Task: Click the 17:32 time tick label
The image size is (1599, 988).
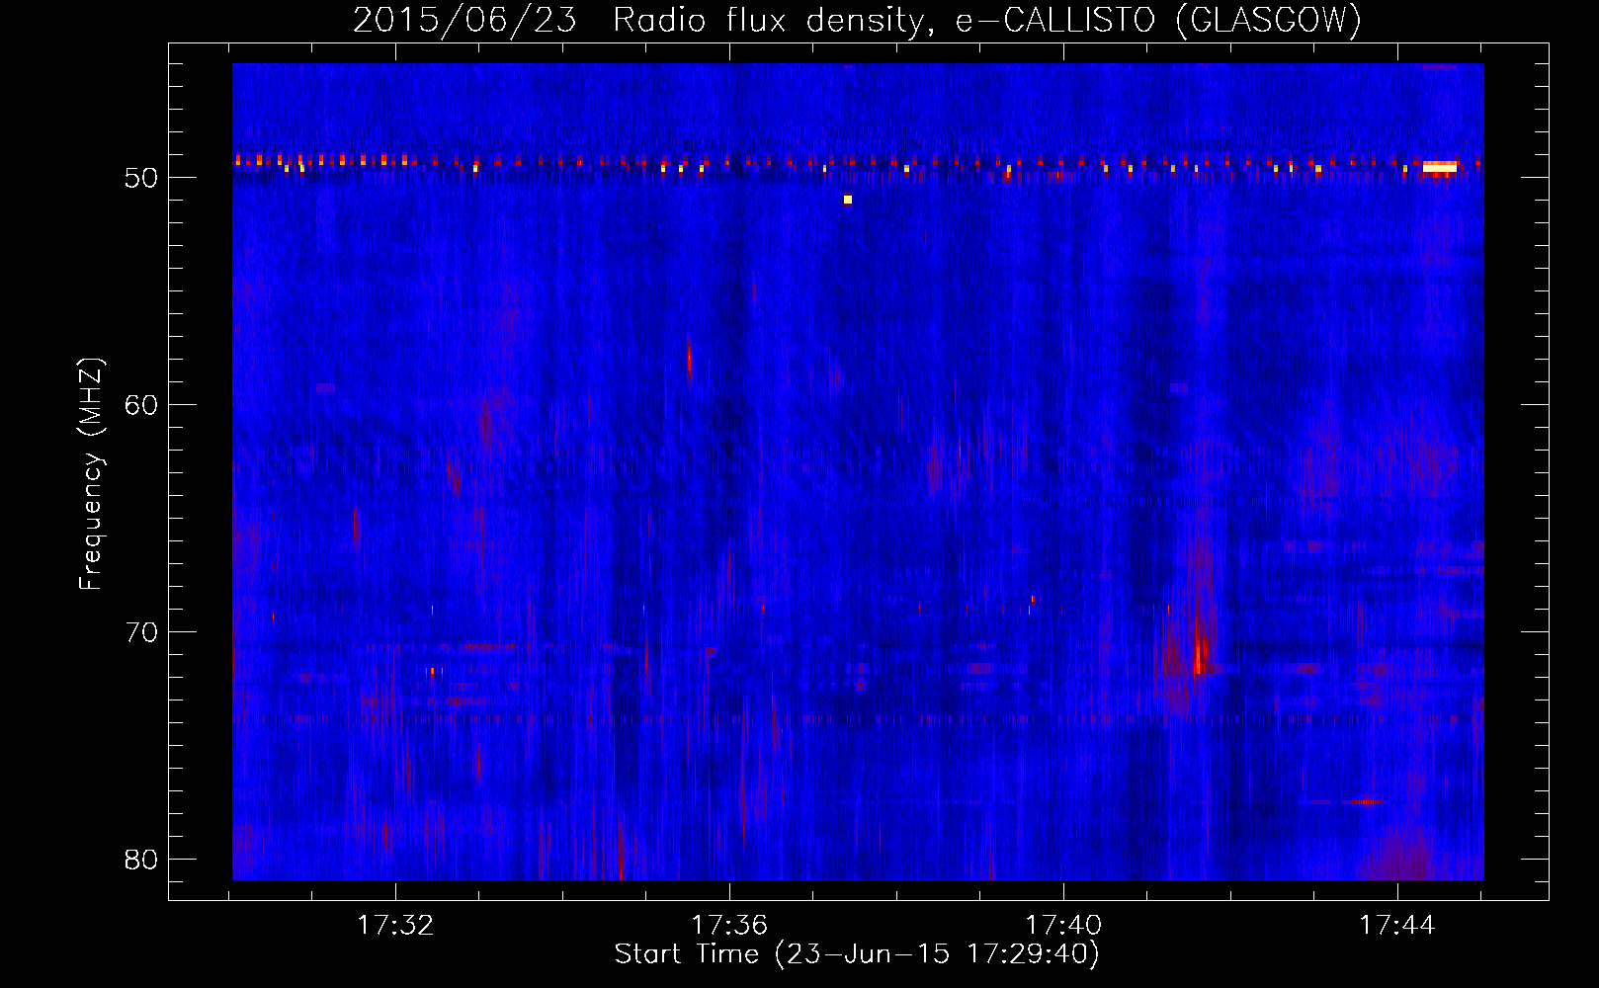Action: pyautogui.click(x=395, y=926)
